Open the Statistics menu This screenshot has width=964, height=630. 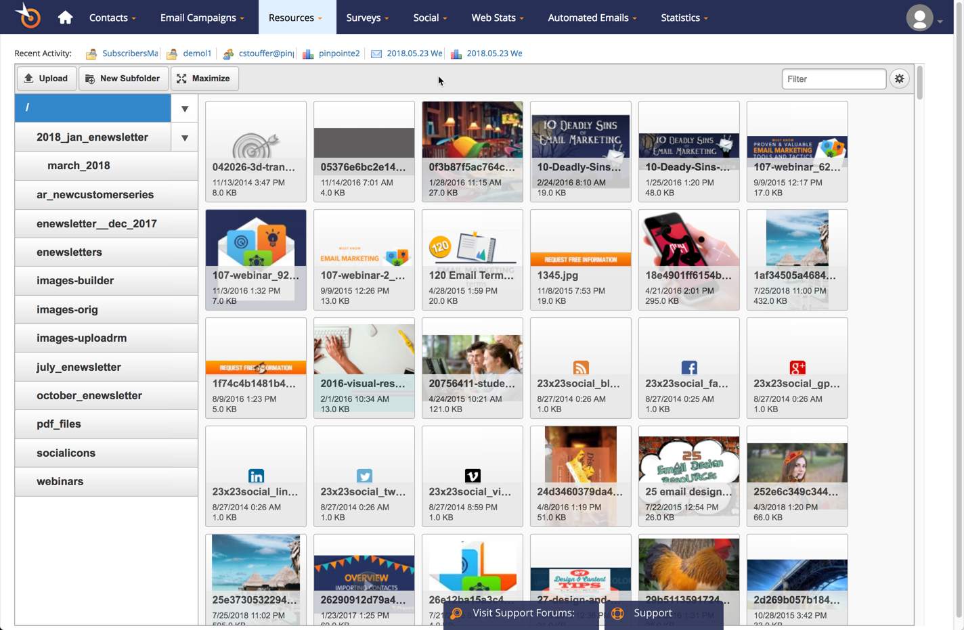point(684,18)
